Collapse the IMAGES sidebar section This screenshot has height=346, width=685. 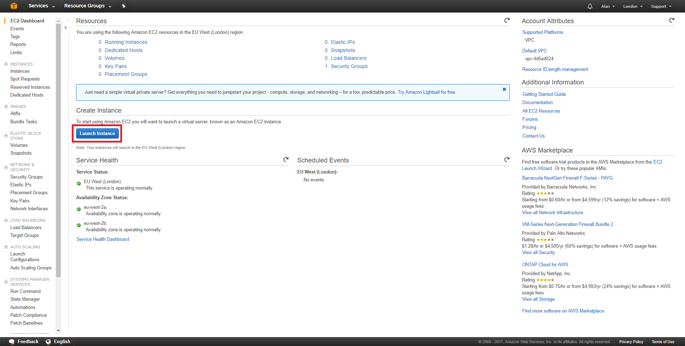pyautogui.click(x=6, y=107)
